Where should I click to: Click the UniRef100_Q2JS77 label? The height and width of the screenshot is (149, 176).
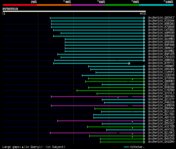[161, 100]
